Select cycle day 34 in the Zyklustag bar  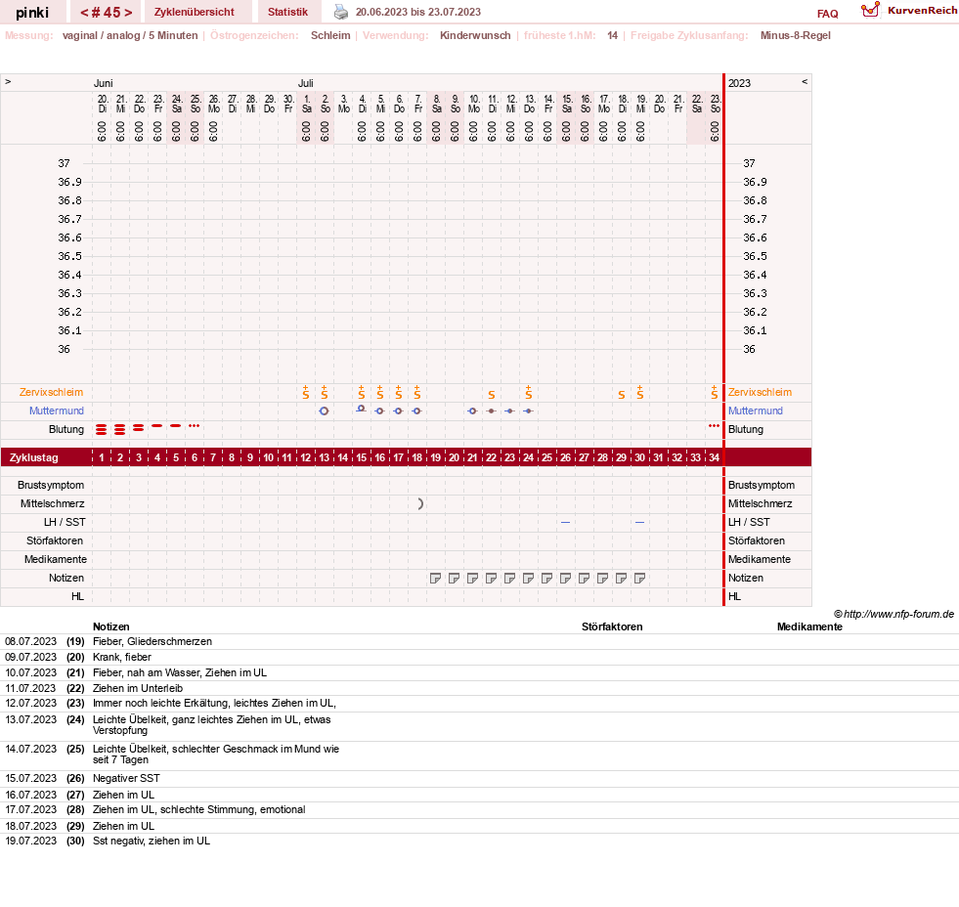714,457
